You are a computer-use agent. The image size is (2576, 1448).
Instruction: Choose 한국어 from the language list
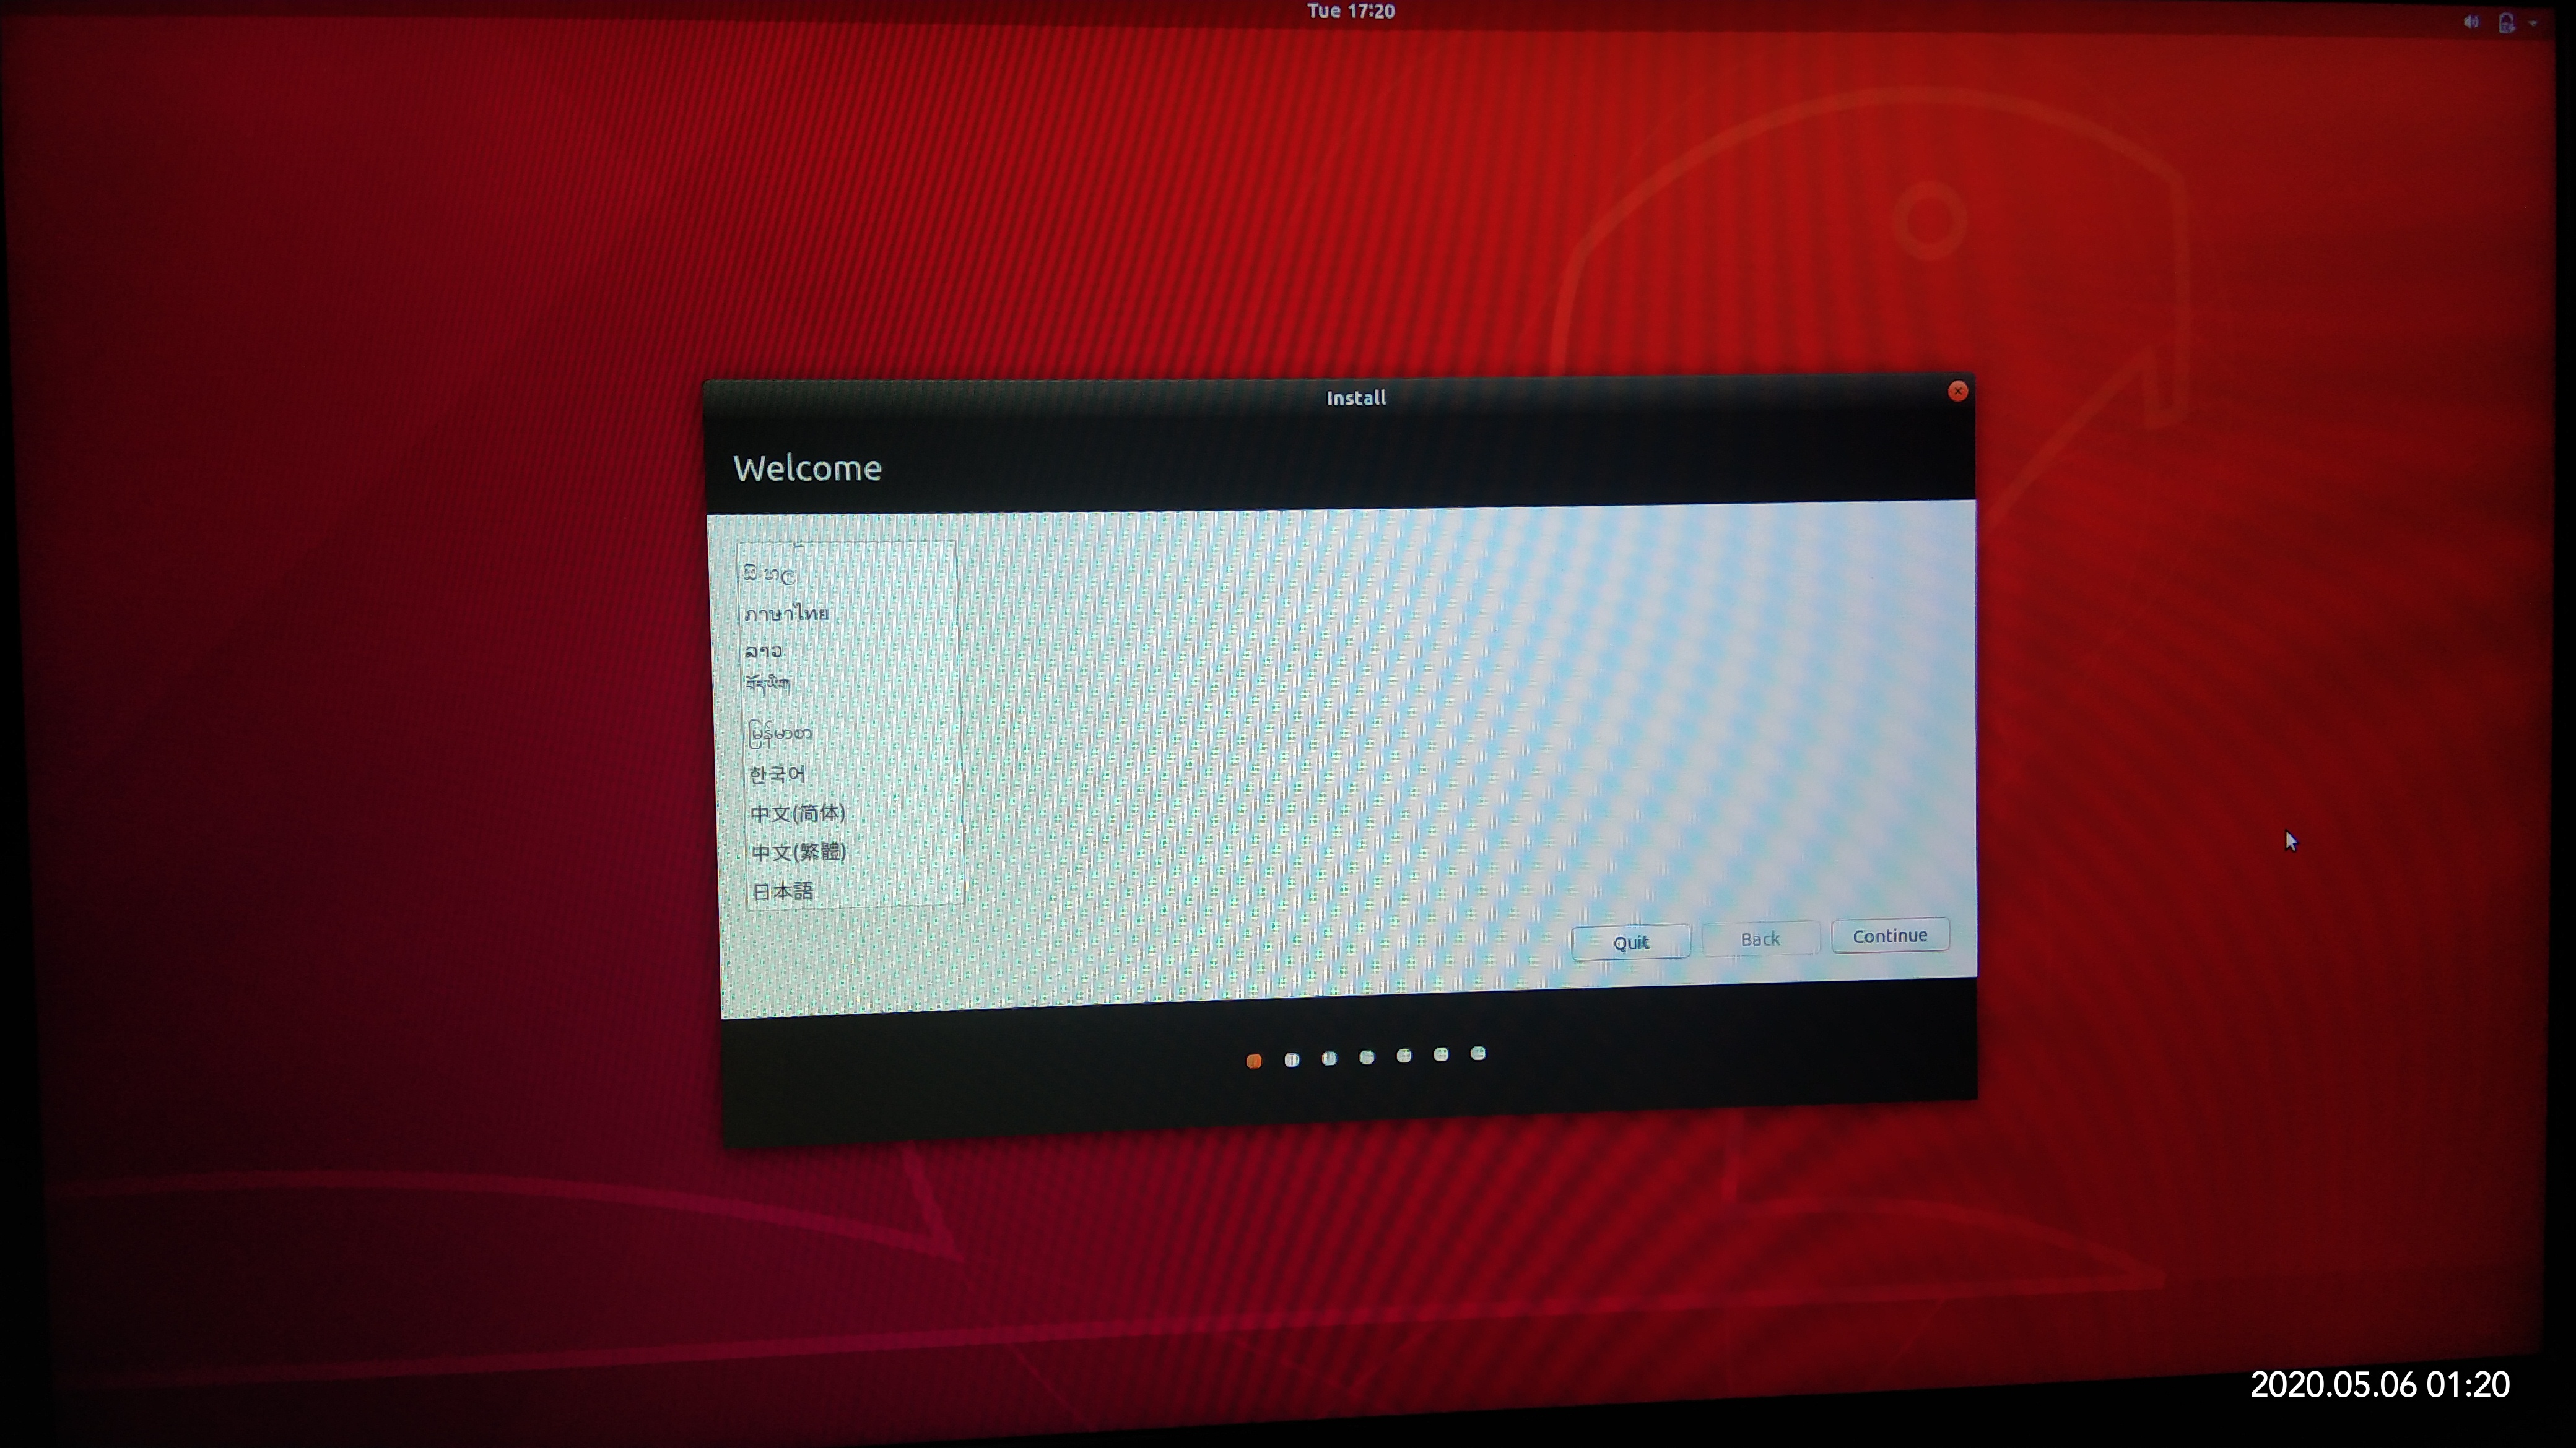(777, 775)
